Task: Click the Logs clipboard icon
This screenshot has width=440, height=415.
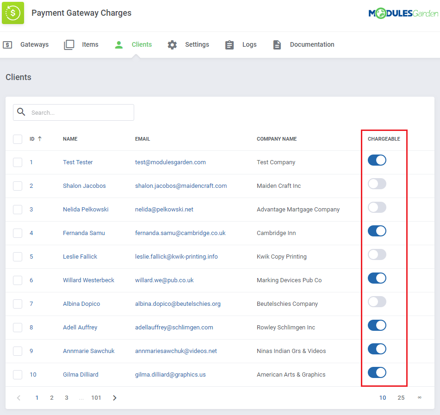Action: click(x=229, y=44)
